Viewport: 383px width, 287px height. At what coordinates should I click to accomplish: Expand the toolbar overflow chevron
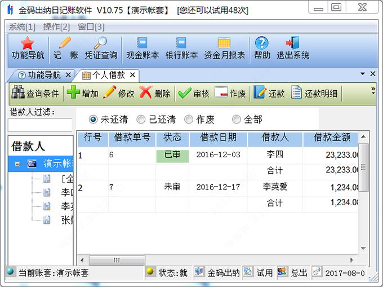pyautogui.click(x=372, y=89)
